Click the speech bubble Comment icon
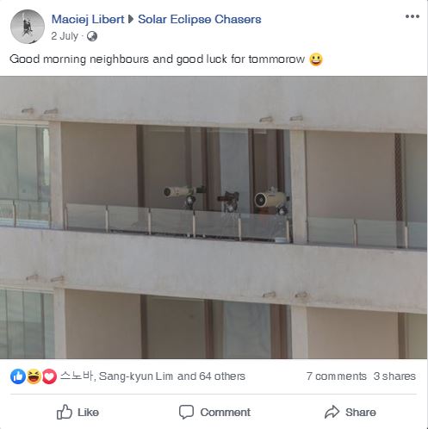 tap(186, 412)
